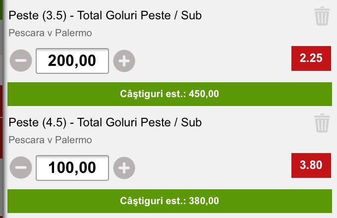Open the Peste (4.5) selection label

click(38, 123)
